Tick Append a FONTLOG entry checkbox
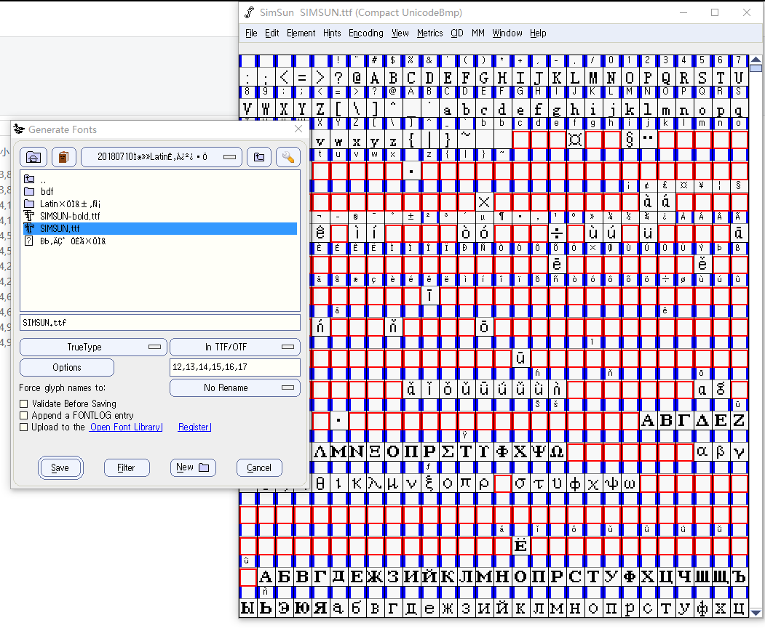Viewport: 765px width, 631px height. point(23,416)
